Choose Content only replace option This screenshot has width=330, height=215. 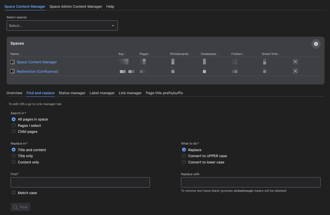coord(14,162)
